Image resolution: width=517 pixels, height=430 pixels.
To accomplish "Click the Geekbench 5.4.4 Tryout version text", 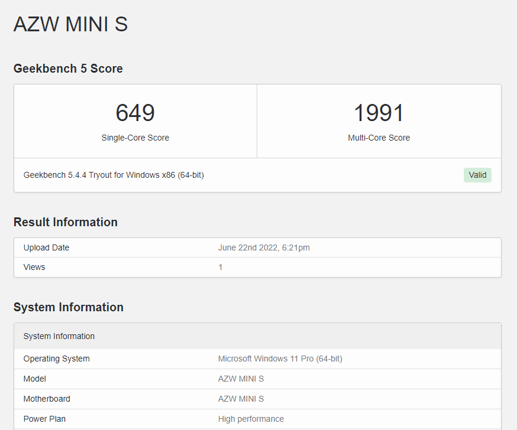I will coord(114,175).
